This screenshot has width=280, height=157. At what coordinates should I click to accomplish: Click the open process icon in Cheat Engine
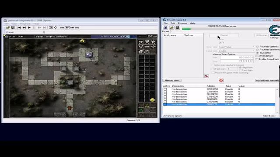click(x=165, y=27)
